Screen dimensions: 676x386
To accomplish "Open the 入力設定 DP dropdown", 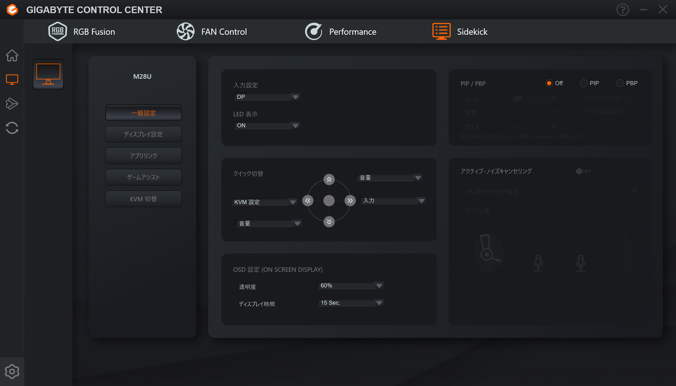I will 267,97.
